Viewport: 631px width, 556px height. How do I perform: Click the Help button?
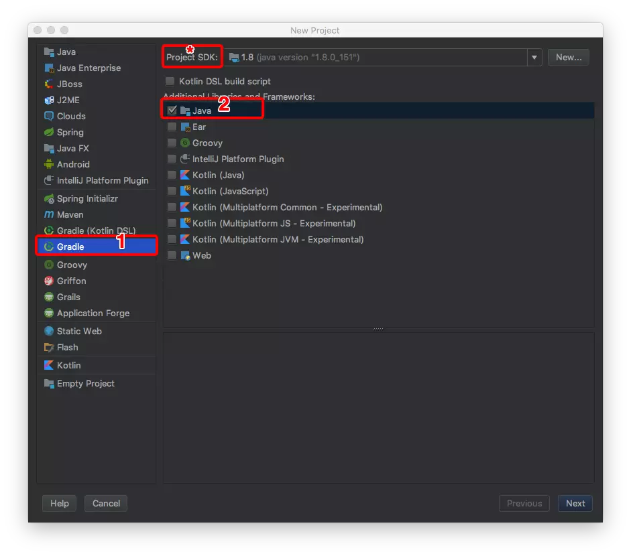pos(60,503)
